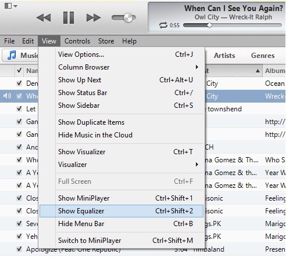286x258 pixels.
Task: Open the Controls menu
Action: point(77,41)
